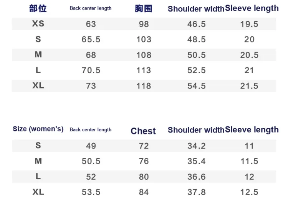Image resolution: width=288 pixels, height=216 pixels.
Task: Select the shoulder width value 52.5
Action: point(196,70)
